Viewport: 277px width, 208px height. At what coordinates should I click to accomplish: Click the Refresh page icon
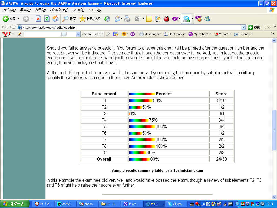point(47,19)
